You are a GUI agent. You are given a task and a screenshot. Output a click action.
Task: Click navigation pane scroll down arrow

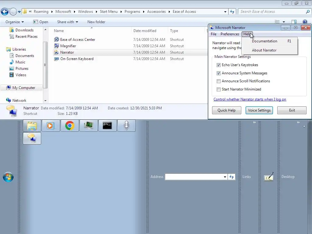[x=45, y=101]
